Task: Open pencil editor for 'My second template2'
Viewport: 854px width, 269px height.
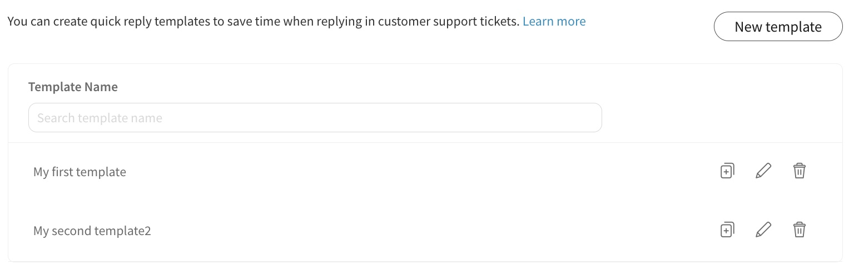Action: (763, 230)
